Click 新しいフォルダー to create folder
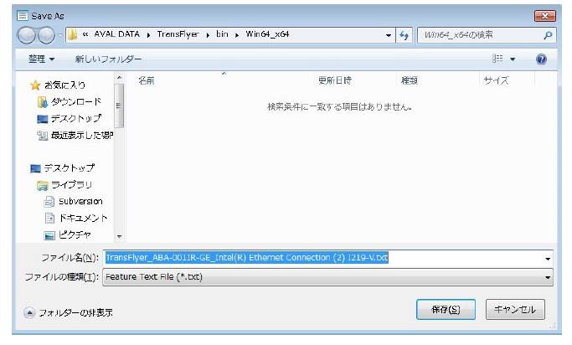 tap(107, 59)
